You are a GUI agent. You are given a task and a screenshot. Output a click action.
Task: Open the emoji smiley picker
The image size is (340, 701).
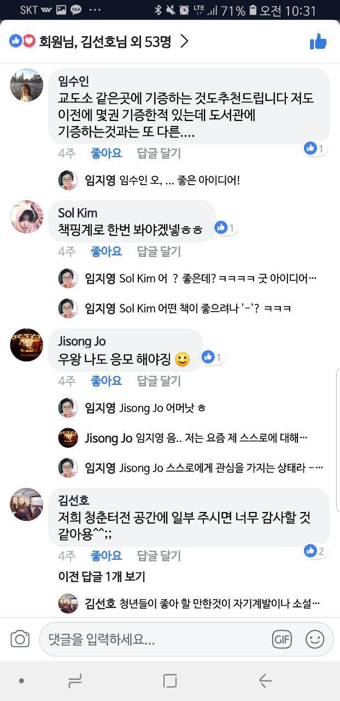(x=315, y=639)
